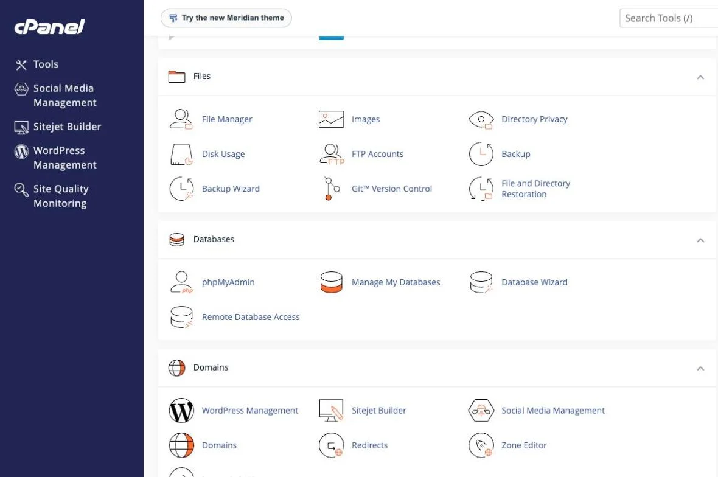Click the Database Wizard icon
718x477 pixels.
pos(481,282)
